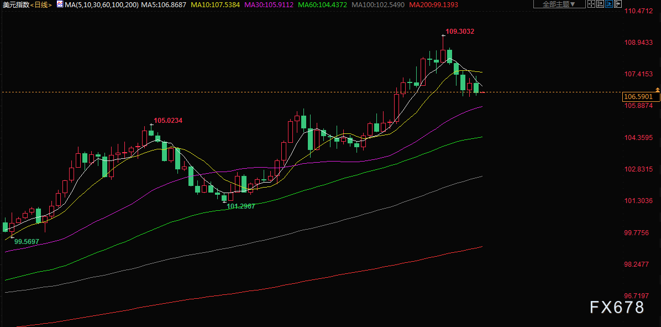661x327 pixels.
Task: Click the current price tag 106.5901
Action: [x=641, y=97]
